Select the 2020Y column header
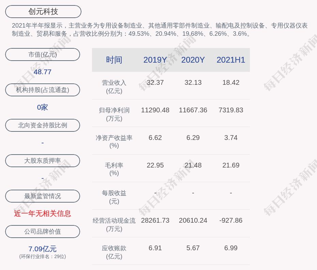Viewport: 317px width, 270px height. coord(193,60)
